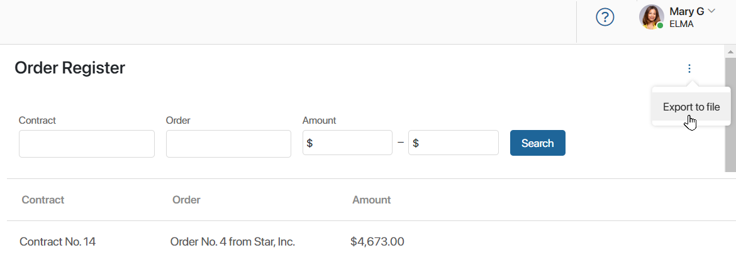Click the scrollbar up arrow
This screenshot has width=736, height=260.
730,51
